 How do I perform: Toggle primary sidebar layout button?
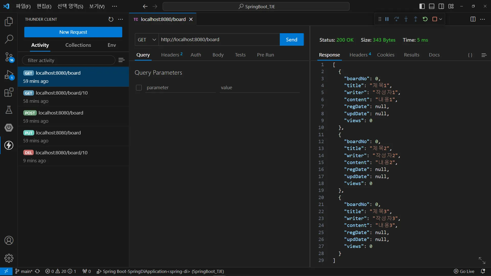click(x=422, y=6)
